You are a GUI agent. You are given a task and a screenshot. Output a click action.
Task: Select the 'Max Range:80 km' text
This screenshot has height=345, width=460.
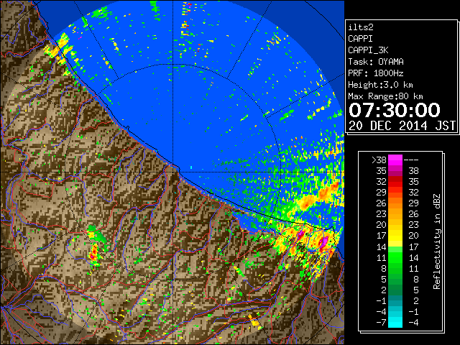coord(385,96)
